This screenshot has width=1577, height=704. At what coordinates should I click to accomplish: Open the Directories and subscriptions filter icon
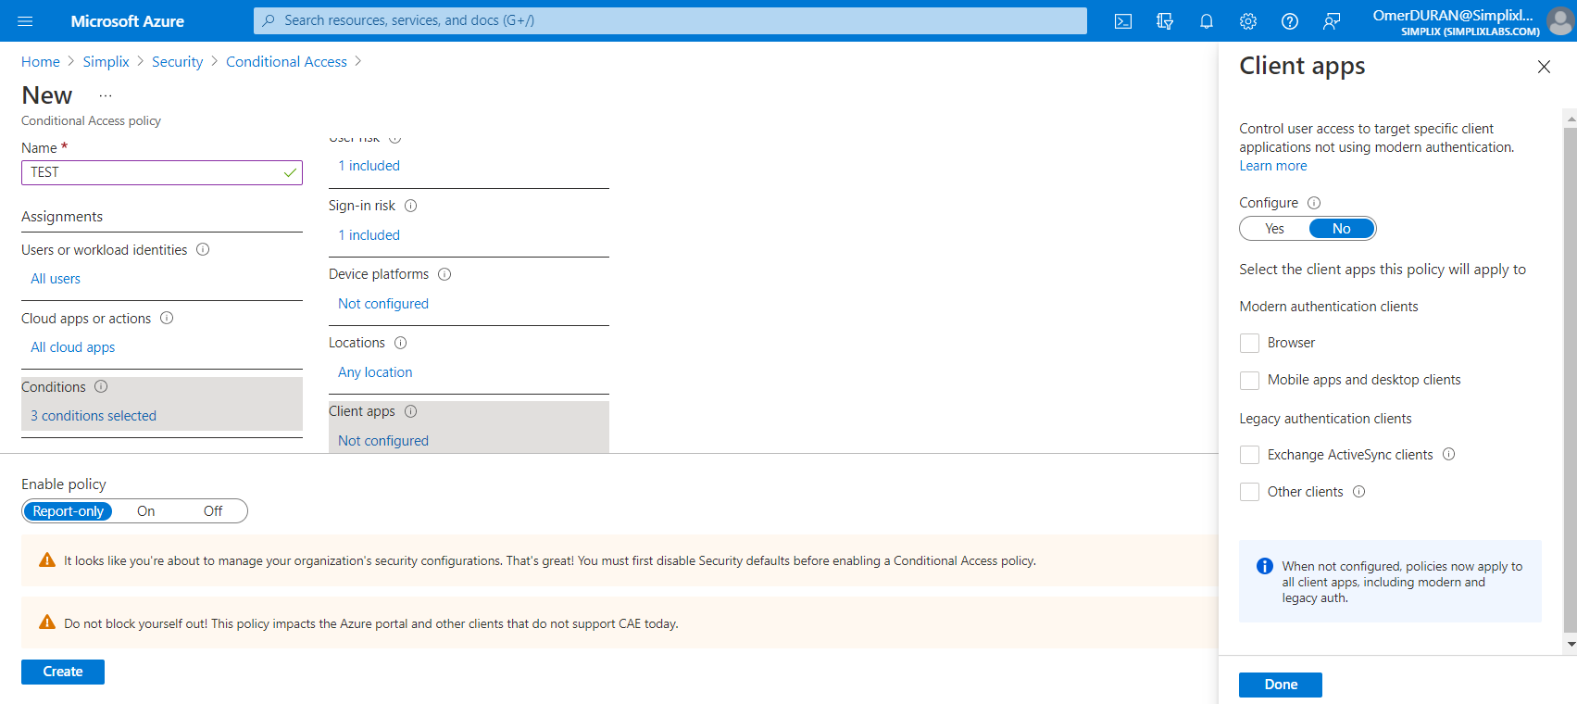(x=1165, y=21)
